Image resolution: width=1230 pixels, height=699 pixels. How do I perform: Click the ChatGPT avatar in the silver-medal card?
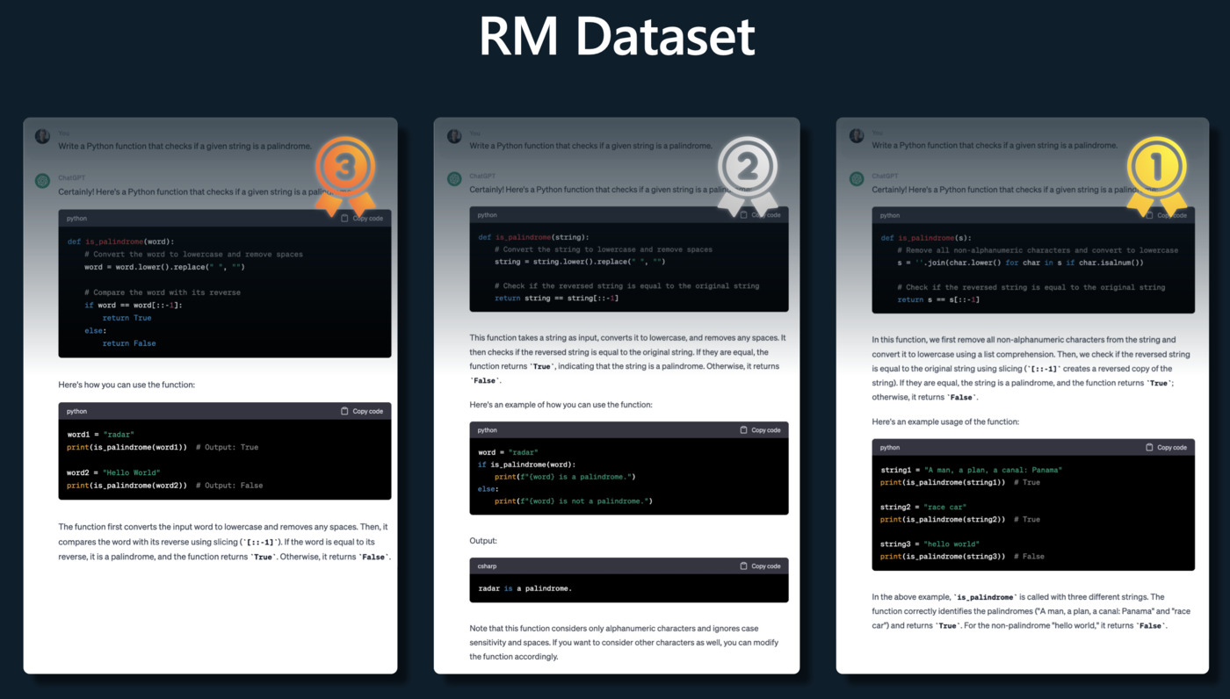coord(452,178)
